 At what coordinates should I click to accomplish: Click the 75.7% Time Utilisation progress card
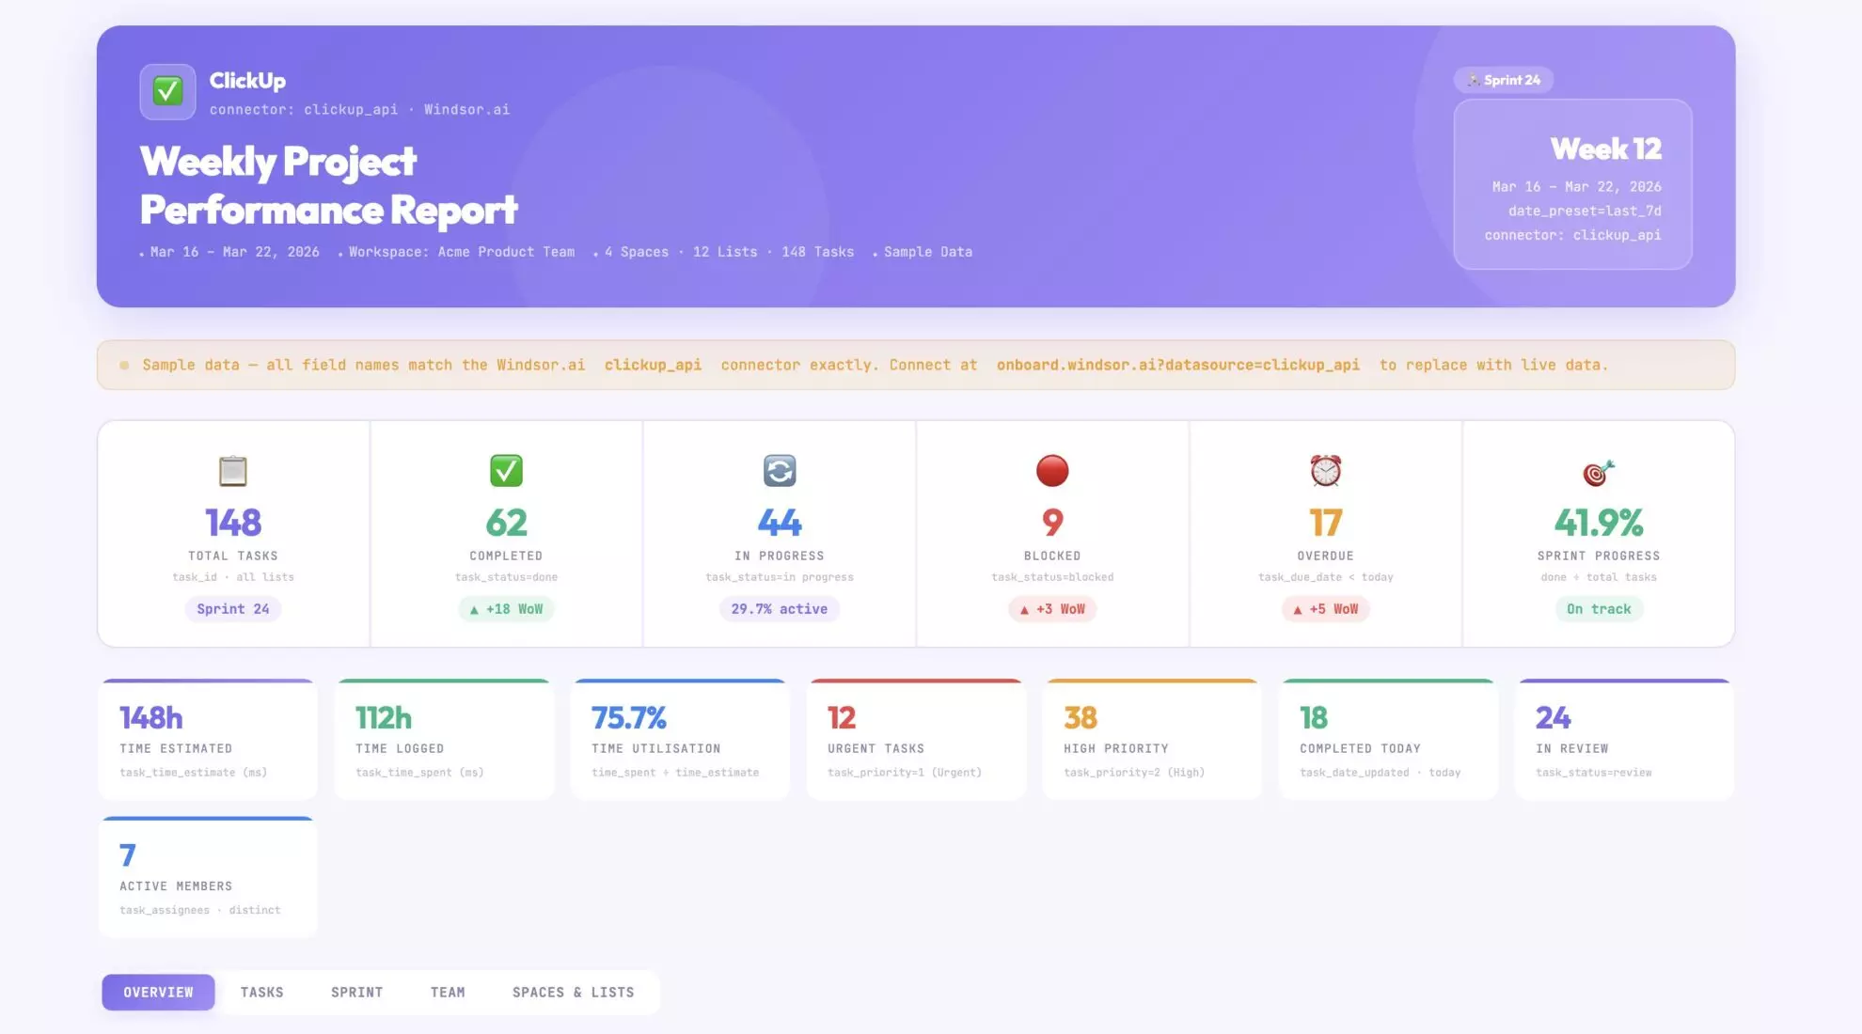point(679,739)
